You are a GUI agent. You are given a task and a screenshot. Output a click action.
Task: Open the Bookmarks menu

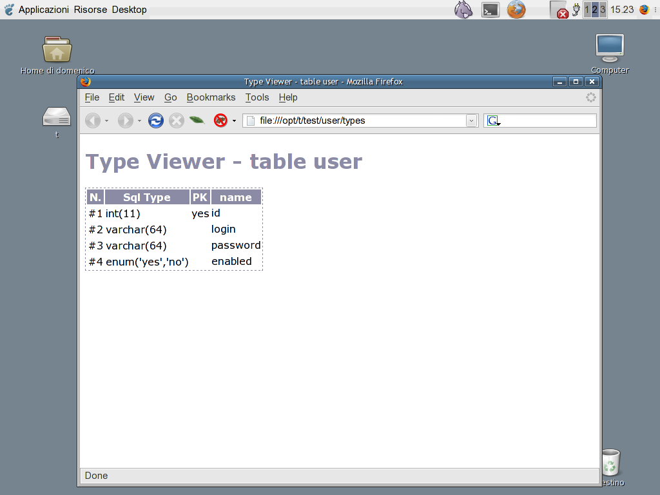[211, 97]
